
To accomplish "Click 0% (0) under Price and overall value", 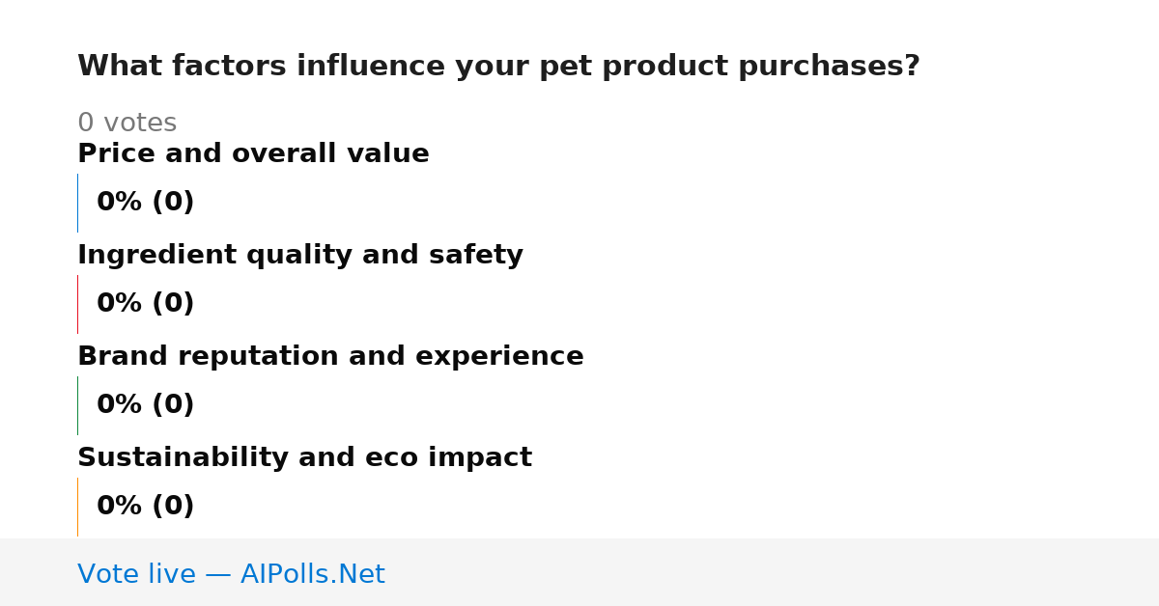I will coord(146,203).
